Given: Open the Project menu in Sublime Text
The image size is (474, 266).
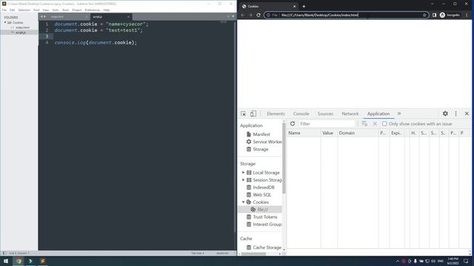Looking at the screenshot, I should [77, 10].
